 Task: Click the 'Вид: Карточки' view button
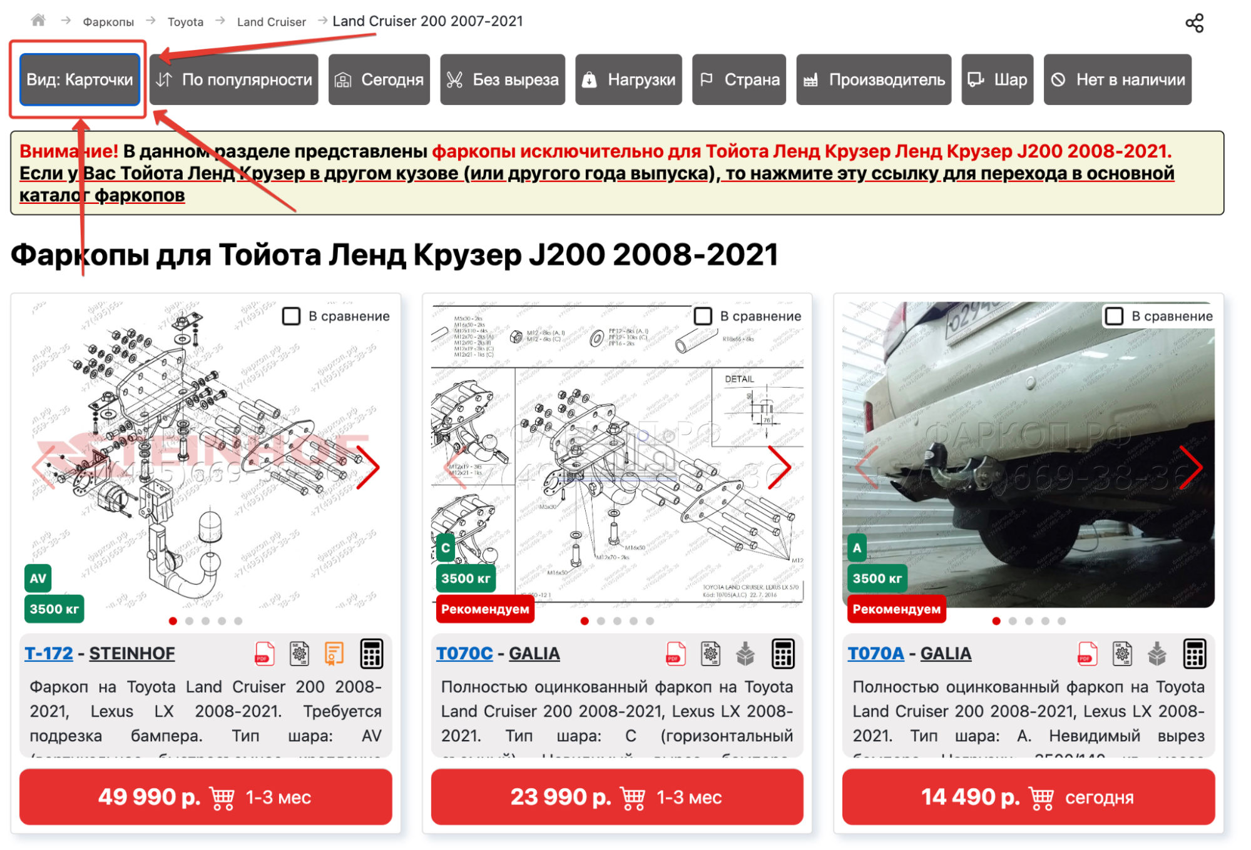point(79,79)
